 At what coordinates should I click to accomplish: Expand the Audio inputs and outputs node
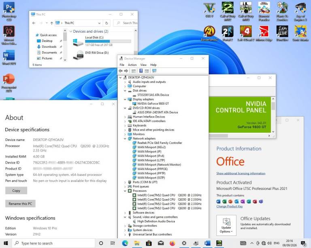(125, 82)
